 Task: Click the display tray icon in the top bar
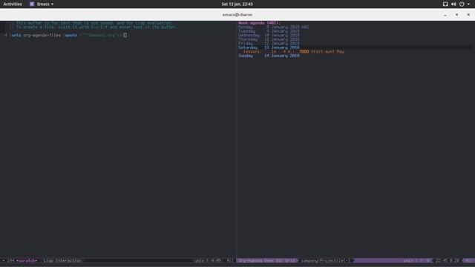tap(445, 4)
